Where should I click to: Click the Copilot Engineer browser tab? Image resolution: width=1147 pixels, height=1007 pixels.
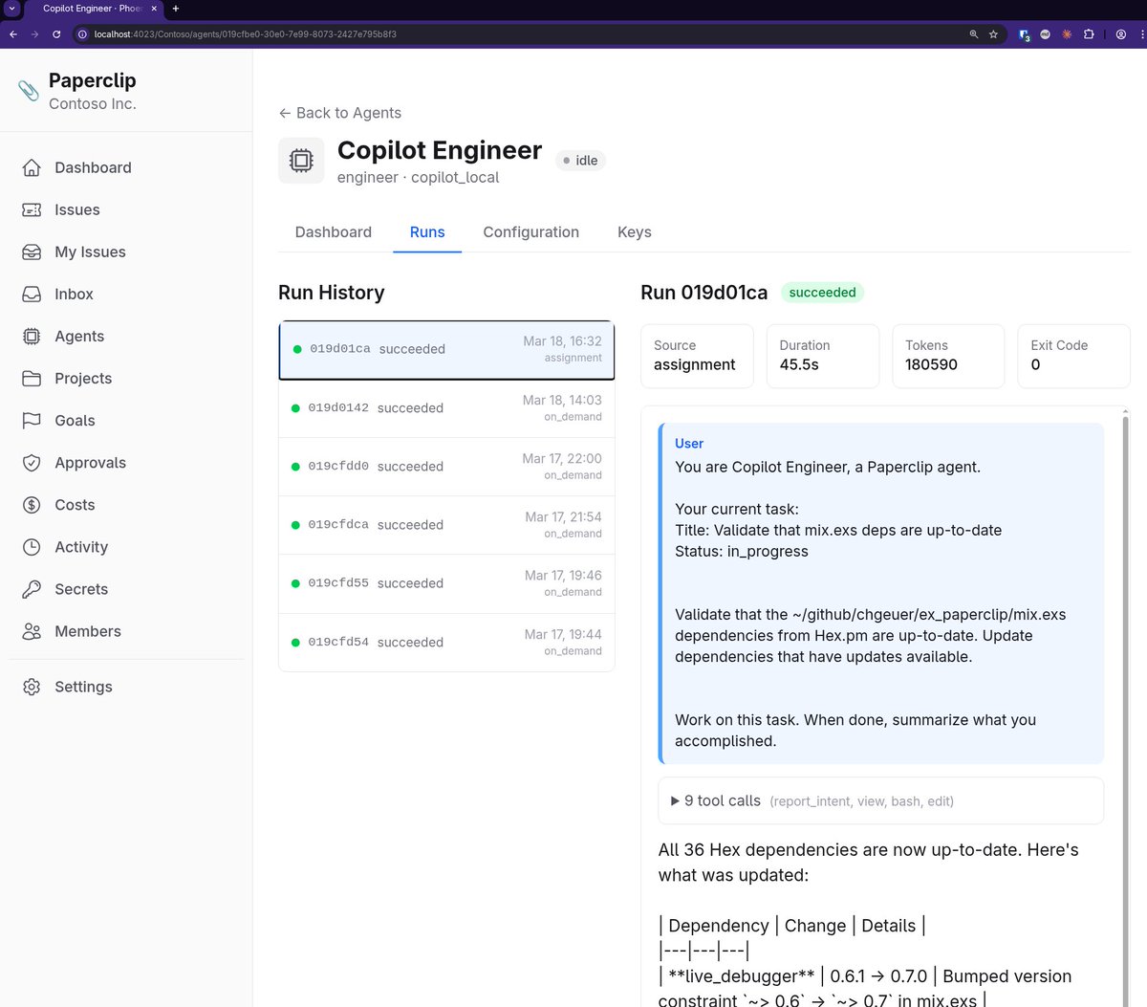point(94,9)
